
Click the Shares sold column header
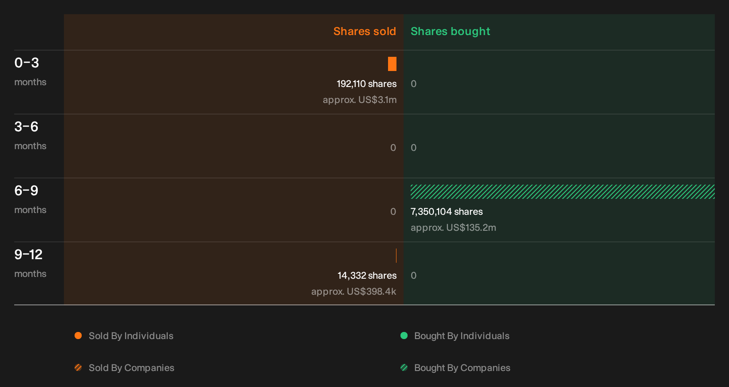click(364, 32)
